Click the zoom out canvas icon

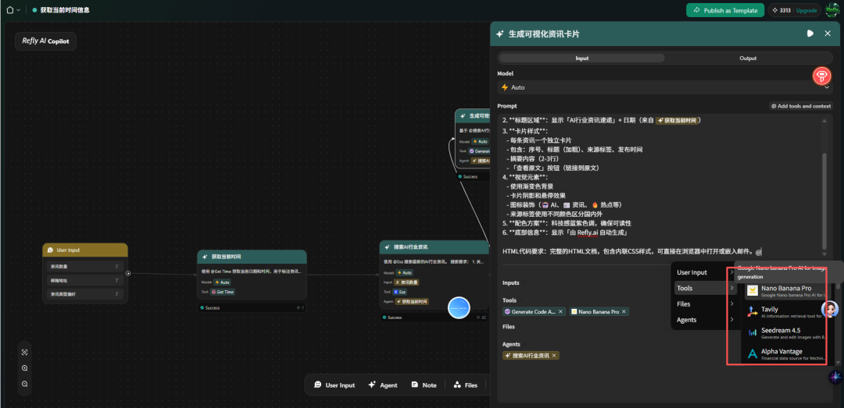tap(25, 385)
